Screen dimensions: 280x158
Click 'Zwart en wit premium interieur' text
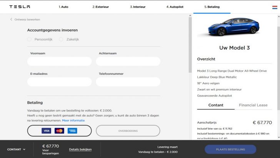[x=219, y=89]
